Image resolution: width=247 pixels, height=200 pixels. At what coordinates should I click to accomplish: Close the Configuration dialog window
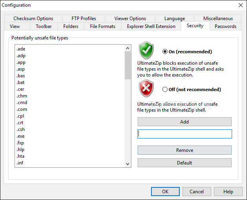coord(241,5)
